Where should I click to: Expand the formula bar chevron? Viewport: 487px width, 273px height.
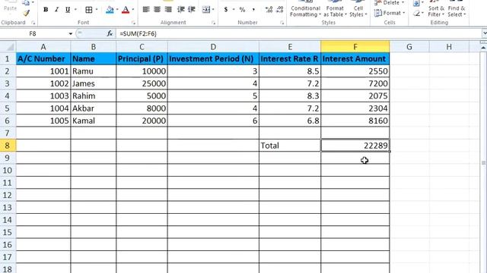tap(484, 33)
